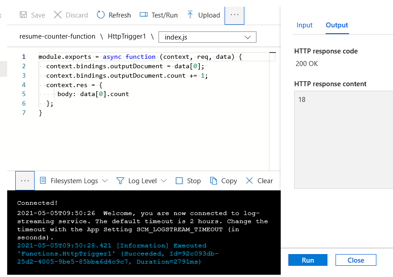Image resolution: width=393 pixels, height=277 pixels.
Task: Upload a file to the function
Action: (203, 15)
